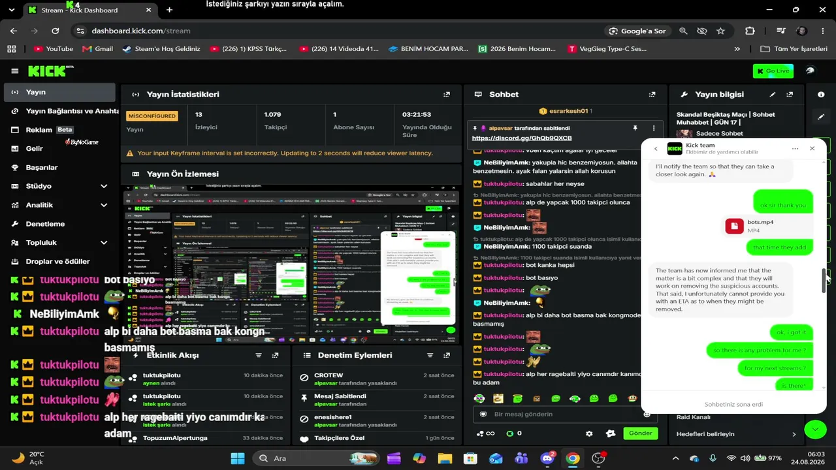Click the stream preview thumbnail
Image resolution: width=836 pixels, height=470 pixels.
(290, 264)
